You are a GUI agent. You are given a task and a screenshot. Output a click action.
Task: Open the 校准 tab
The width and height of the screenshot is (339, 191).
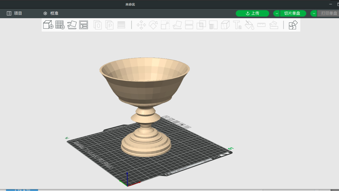click(x=51, y=13)
